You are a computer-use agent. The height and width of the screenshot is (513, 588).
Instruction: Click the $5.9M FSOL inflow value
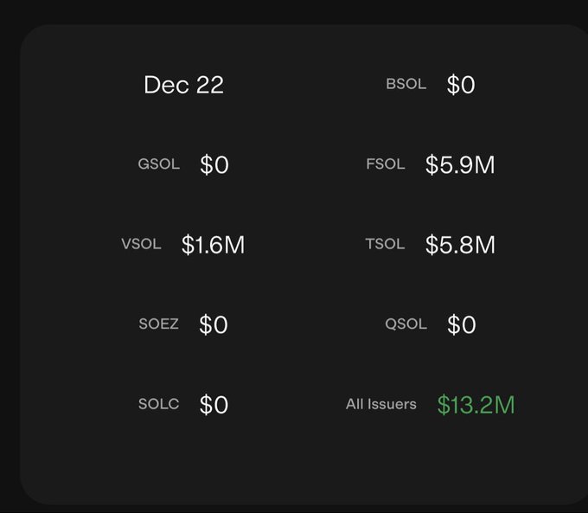[x=460, y=165]
